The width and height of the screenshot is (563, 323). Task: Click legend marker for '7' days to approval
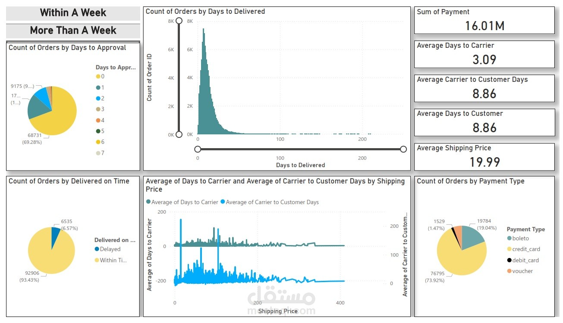[x=98, y=152]
